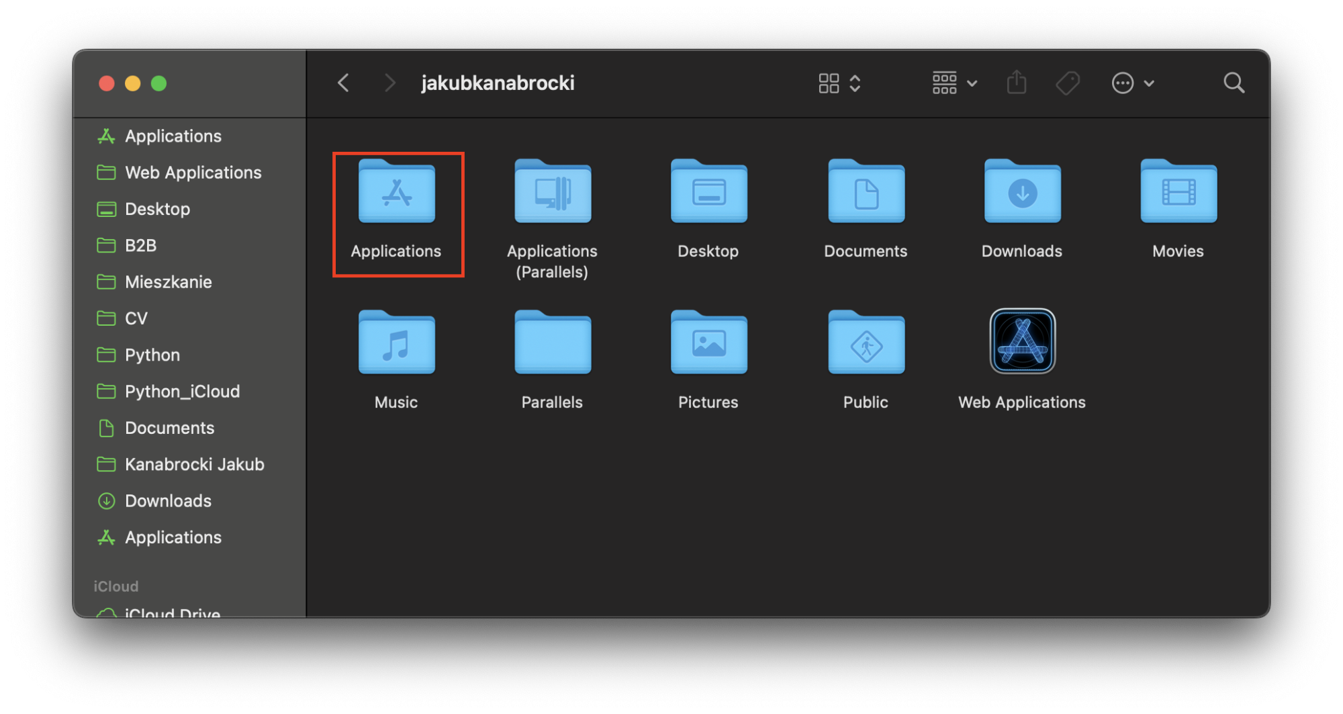1343x714 pixels.
Task: Select Python in the sidebar
Action: [x=138, y=355]
